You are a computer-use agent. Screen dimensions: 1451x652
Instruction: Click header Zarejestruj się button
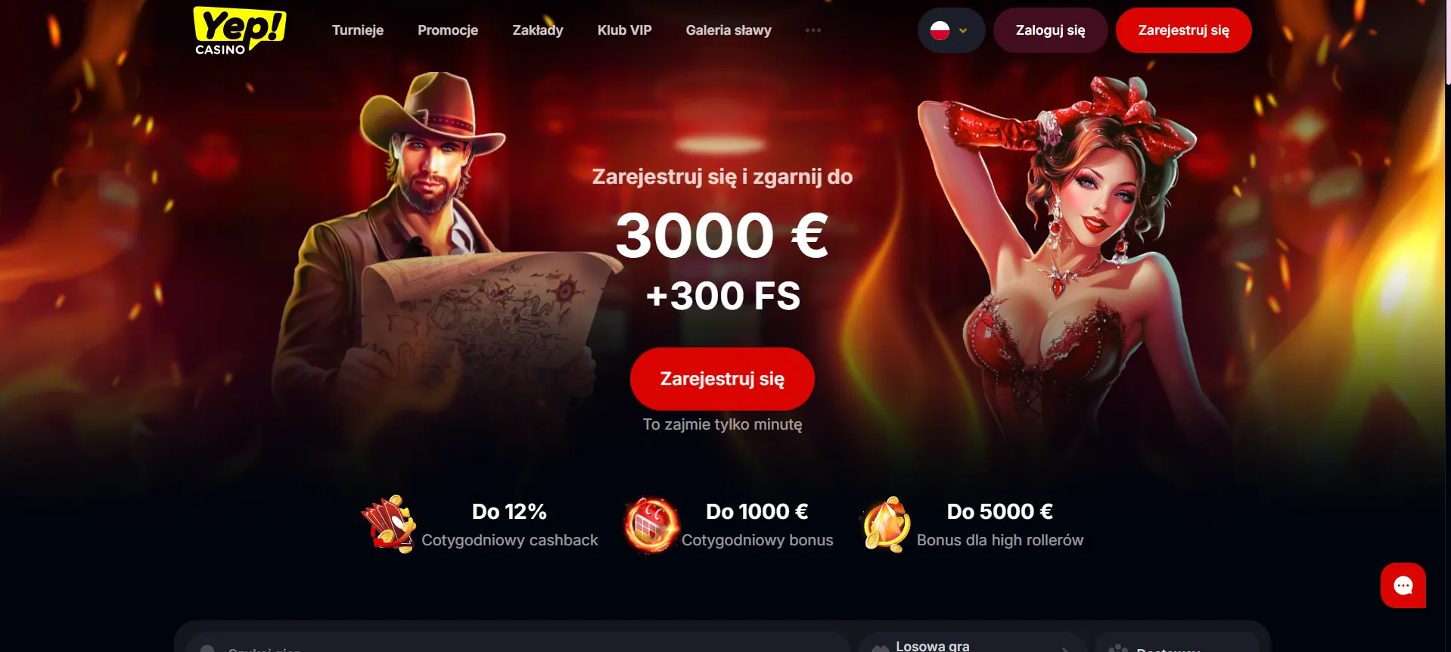tap(1183, 30)
